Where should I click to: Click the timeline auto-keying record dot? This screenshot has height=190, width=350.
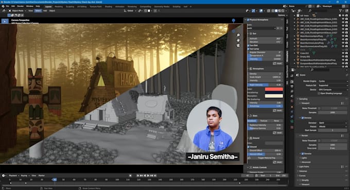click(131, 176)
